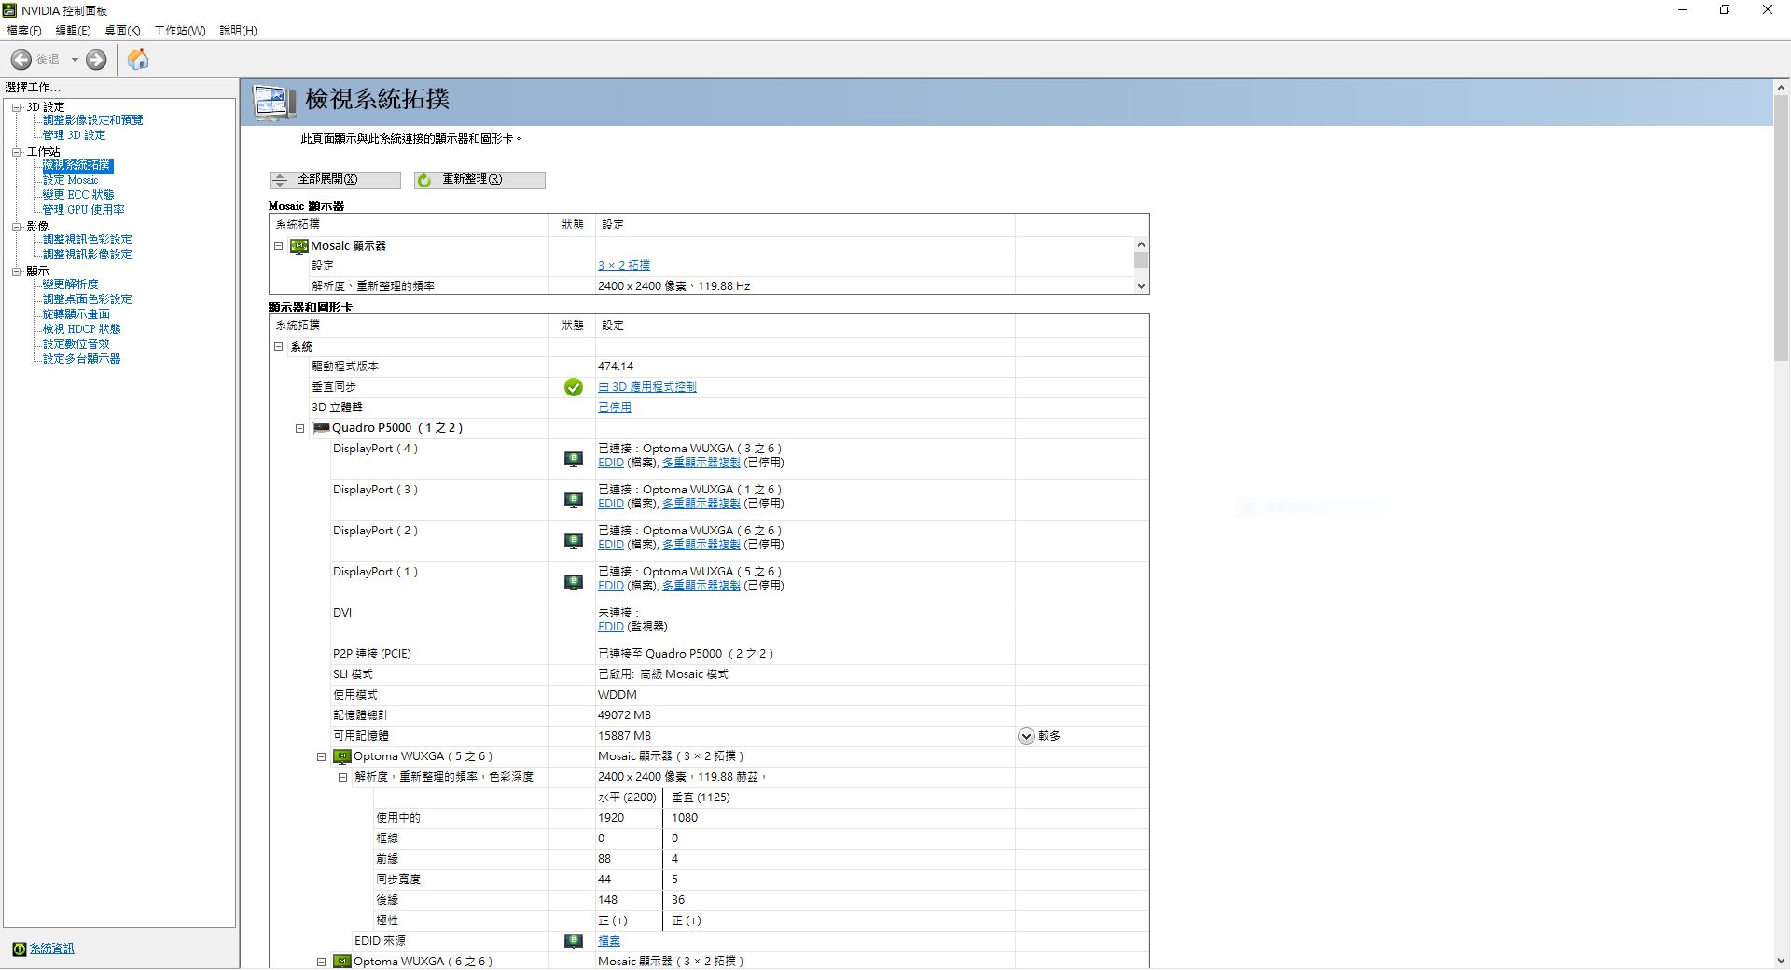This screenshot has width=1791, height=970.
Task: Select 管理 3D 設定 in the task tree
Action: click(x=75, y=135)
